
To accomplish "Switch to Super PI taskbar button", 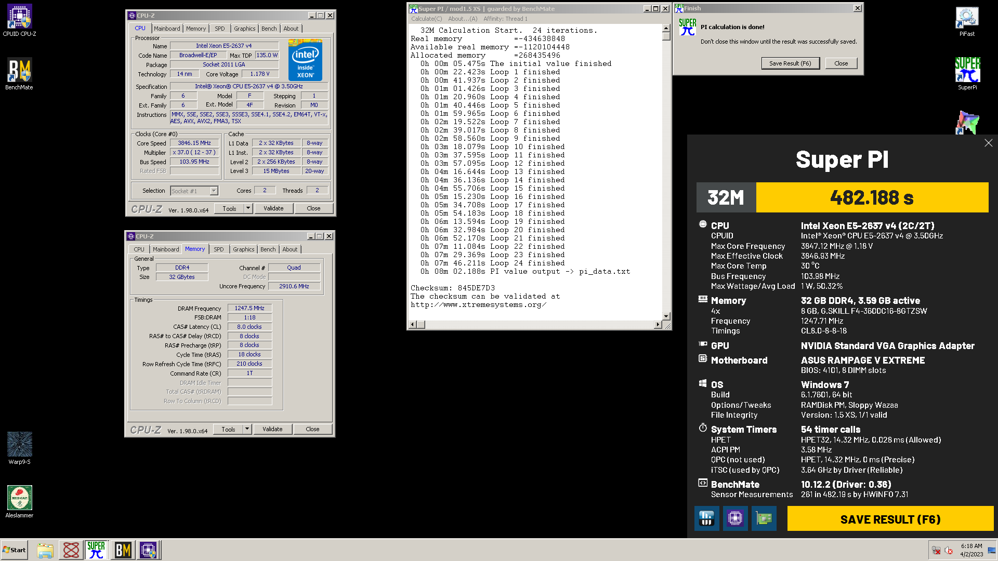I will click(96, 550).
